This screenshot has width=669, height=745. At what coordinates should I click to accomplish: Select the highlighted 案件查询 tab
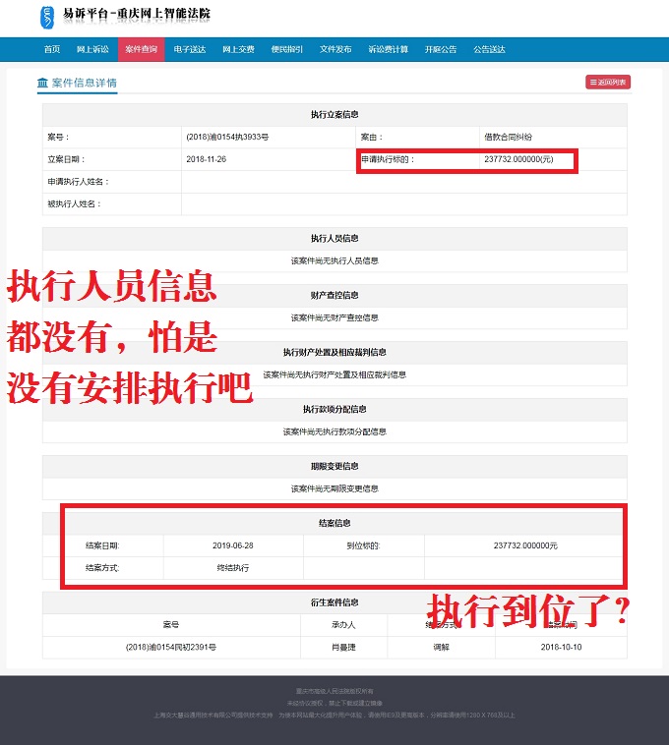(141, 49)
